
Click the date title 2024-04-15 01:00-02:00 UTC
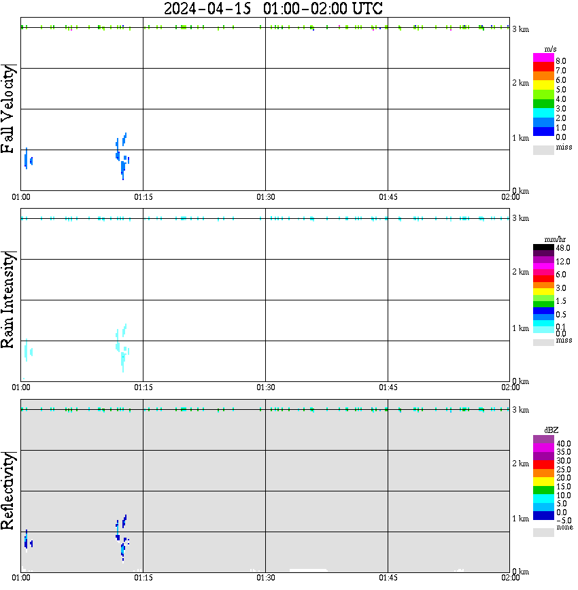point(273,8)
